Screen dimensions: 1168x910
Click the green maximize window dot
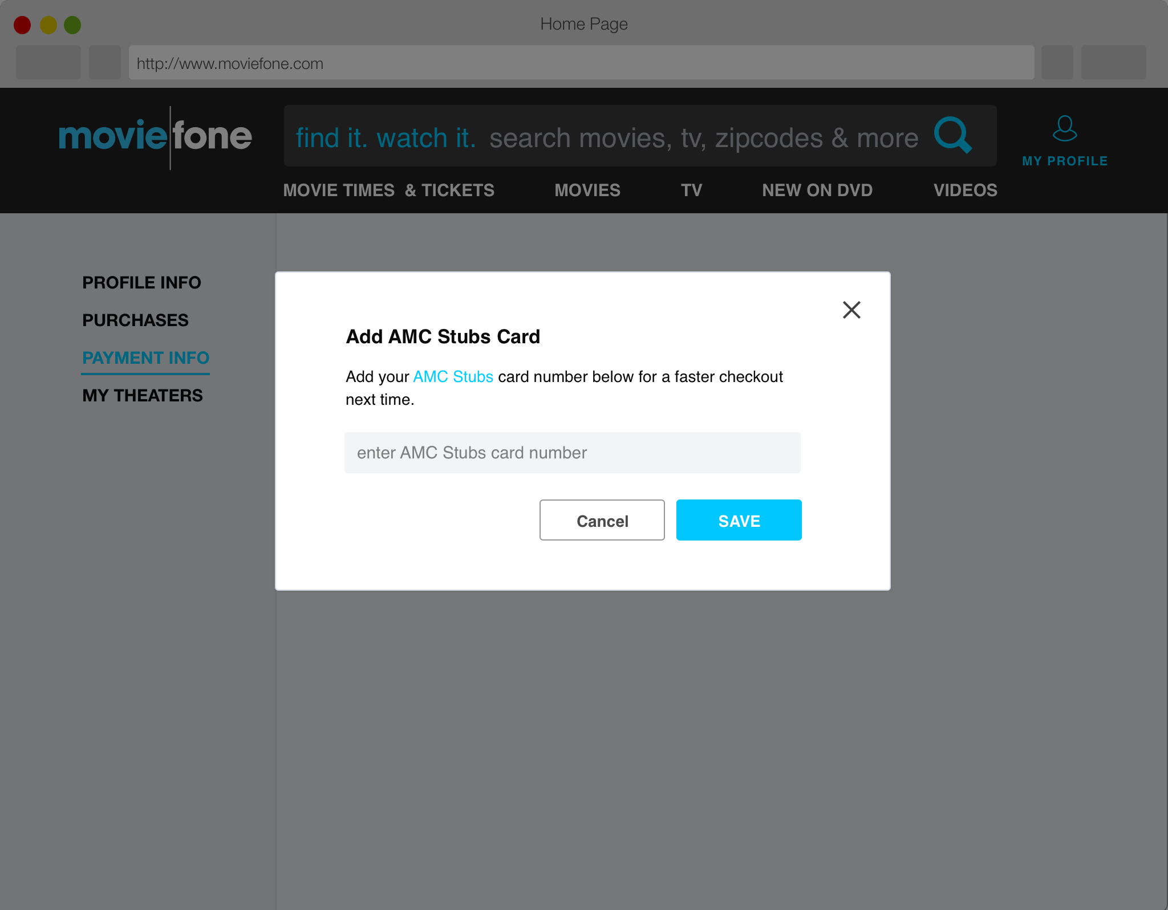pos(72,25)
